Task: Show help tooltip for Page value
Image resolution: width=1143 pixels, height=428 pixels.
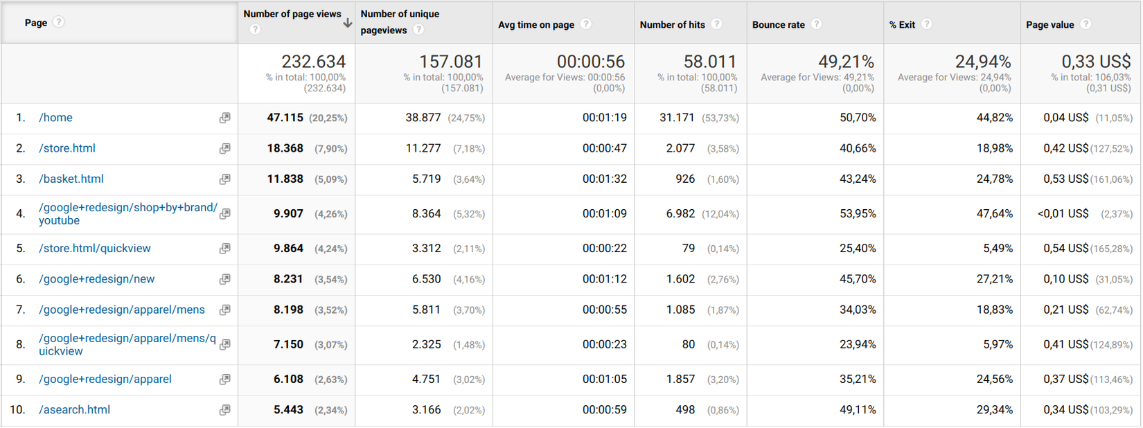Action: coord(1086,24)
